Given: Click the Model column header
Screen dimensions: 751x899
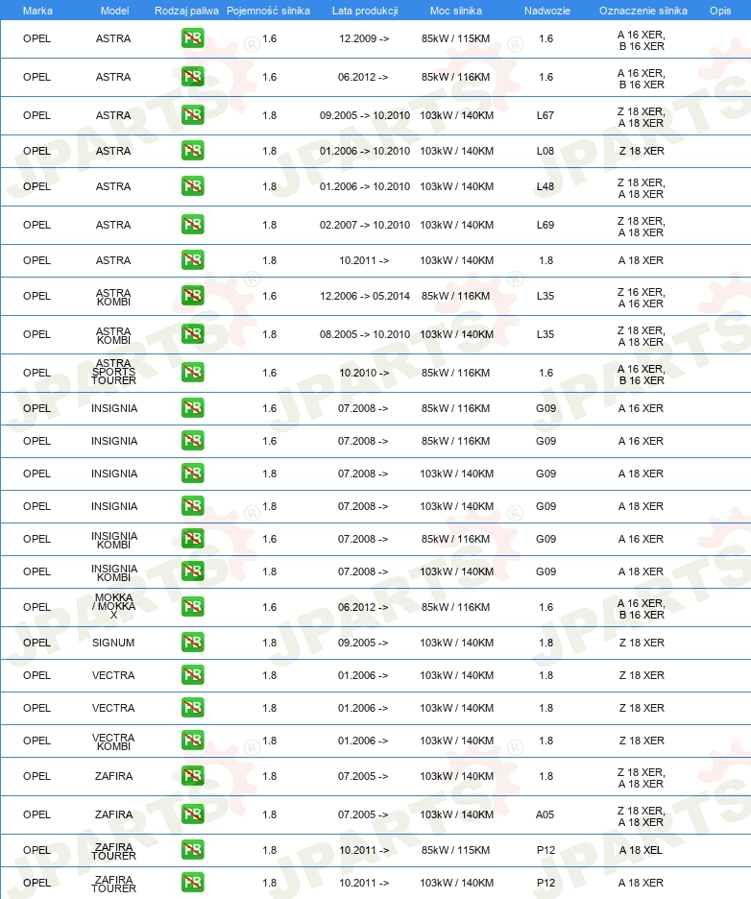Looking at the screenshot, I should pos(114,11).
